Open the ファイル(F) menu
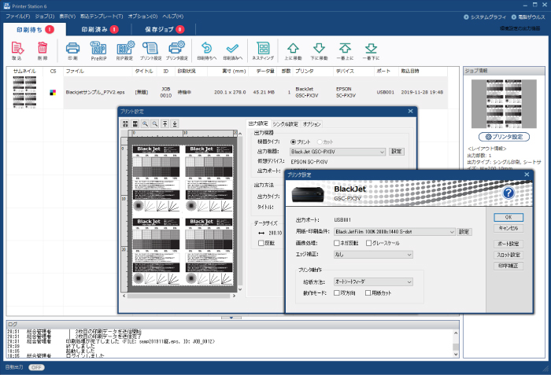The height and width of the screenshot is (375, 551). pos(18,17)
